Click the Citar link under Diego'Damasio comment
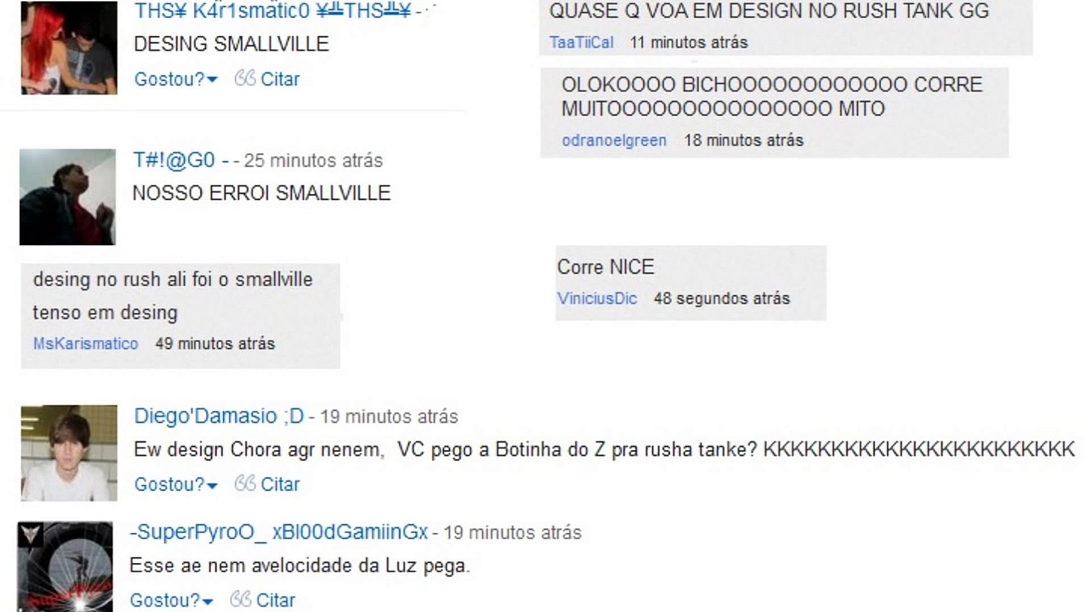 [x=280, y=484]
